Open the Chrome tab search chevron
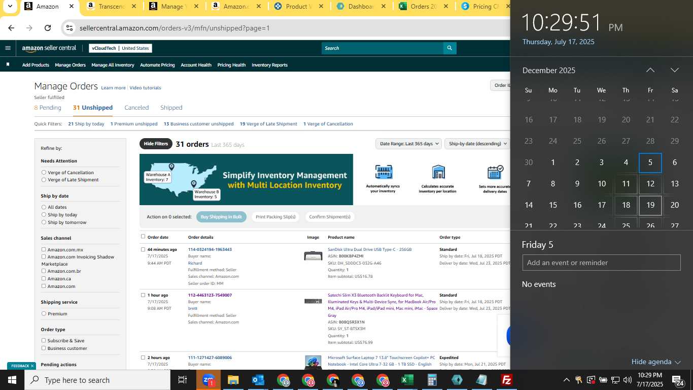The width and height of the screenshot is (693, 390). point(10,7)
